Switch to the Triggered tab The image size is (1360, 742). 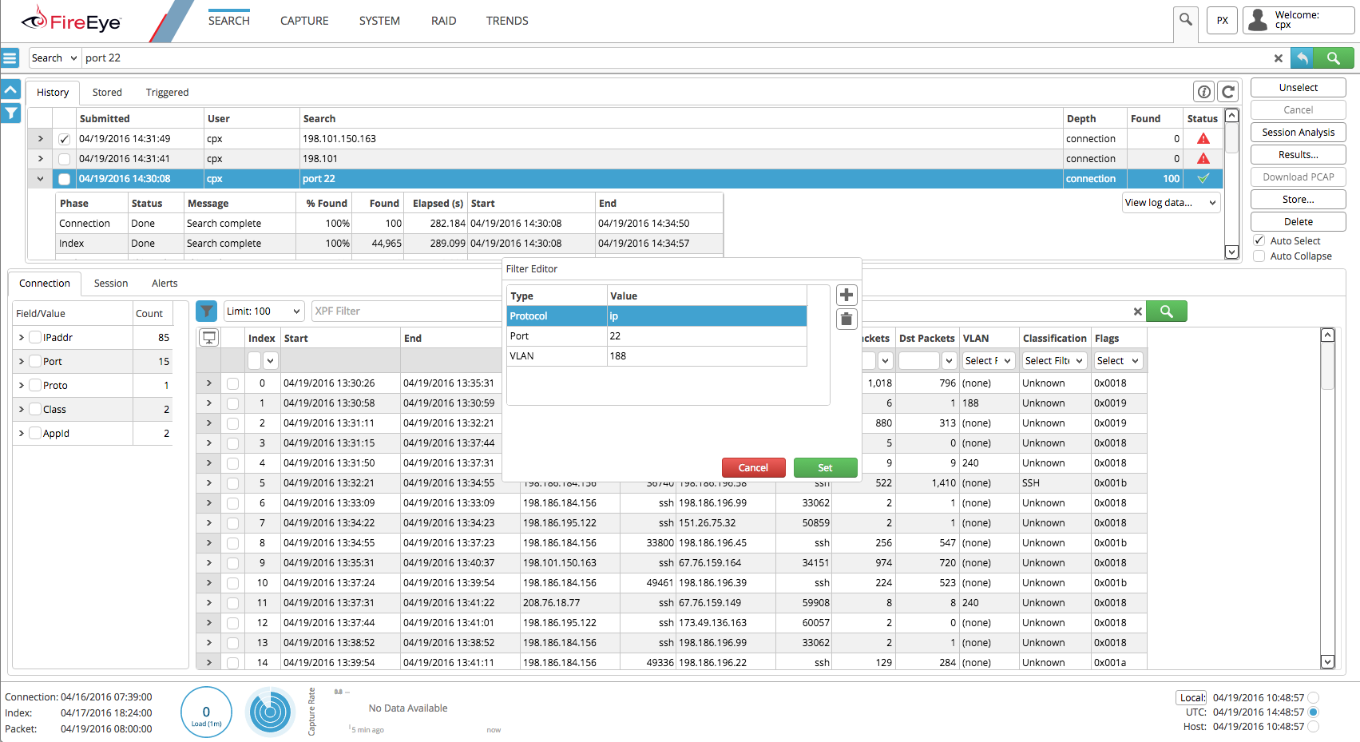coord(167,93)
